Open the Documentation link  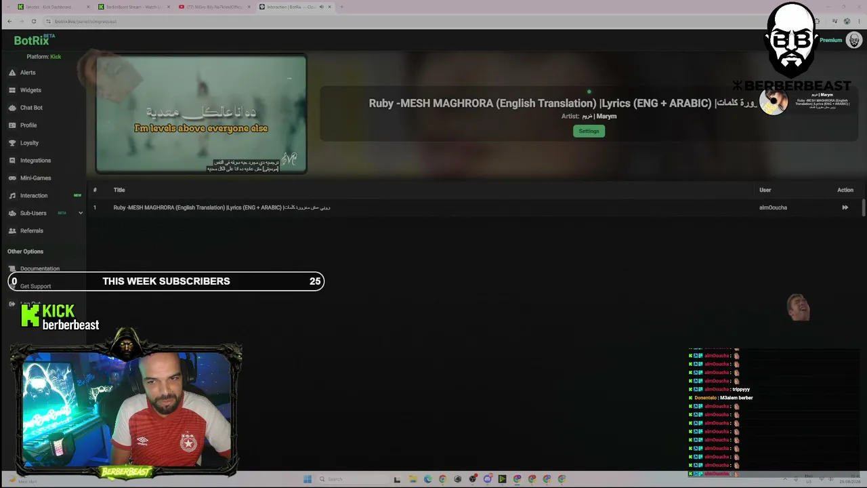(40, 269)
